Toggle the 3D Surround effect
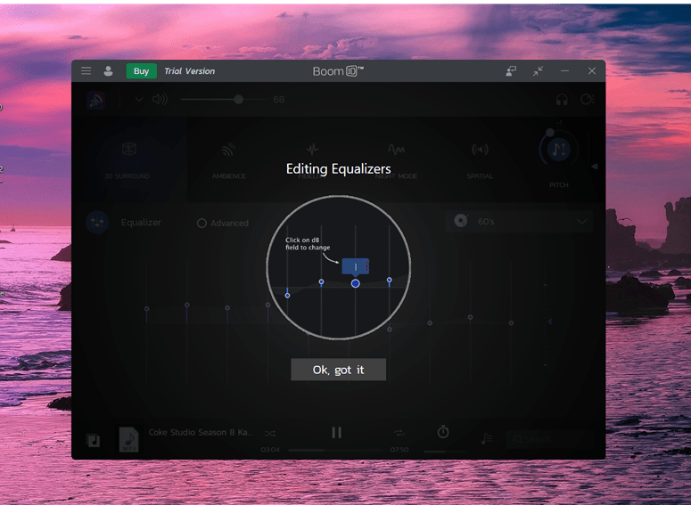 [128, 160]
